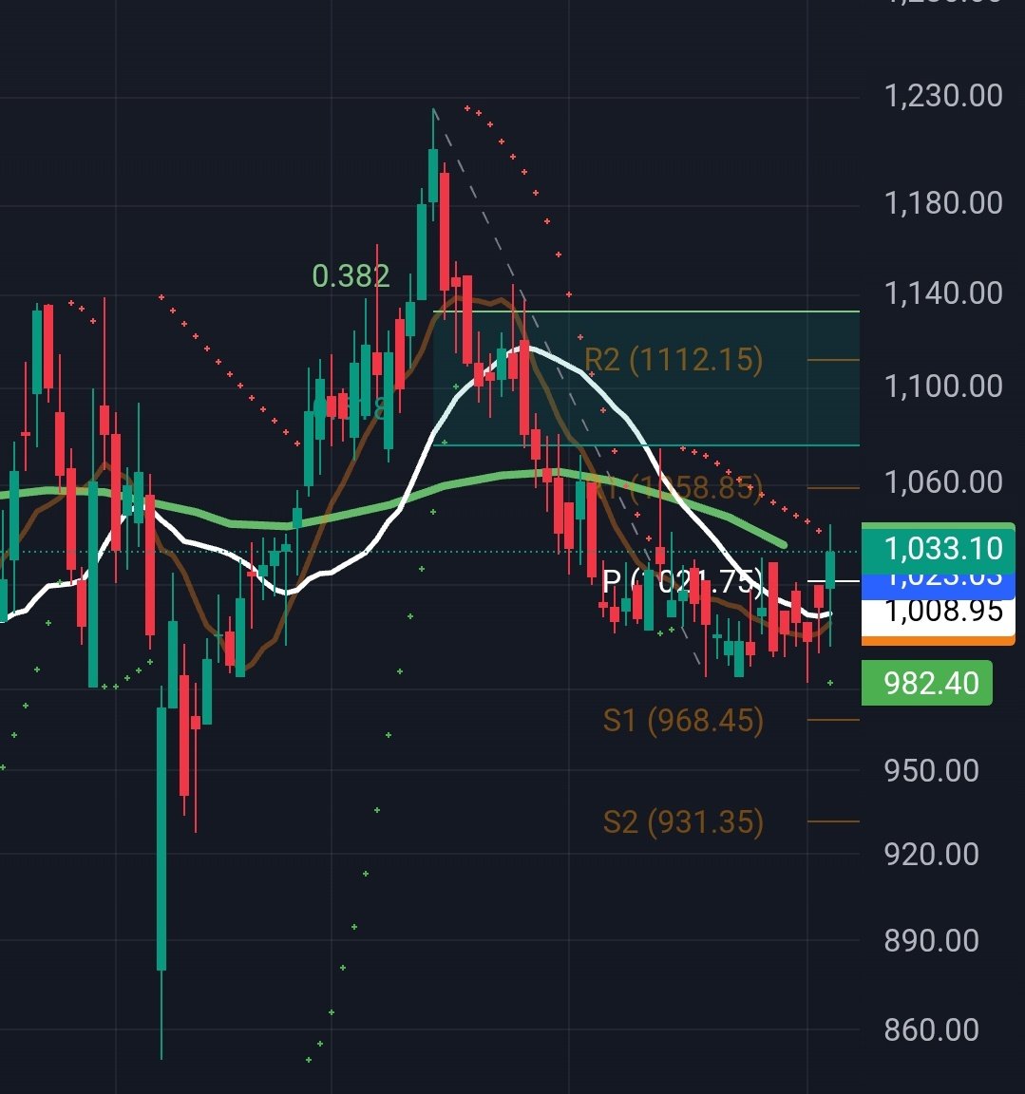
Task: Click the 1,033.10 current price label
Action: point(939,548)
